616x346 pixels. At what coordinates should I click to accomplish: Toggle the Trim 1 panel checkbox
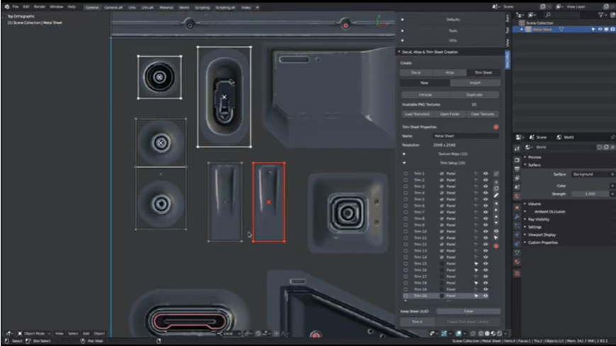[x=442, y=174]
